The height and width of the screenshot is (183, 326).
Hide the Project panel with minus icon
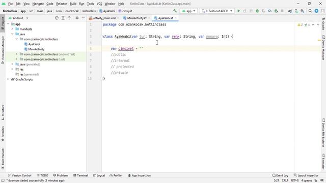pyautogui.click(x=84, y=18)
